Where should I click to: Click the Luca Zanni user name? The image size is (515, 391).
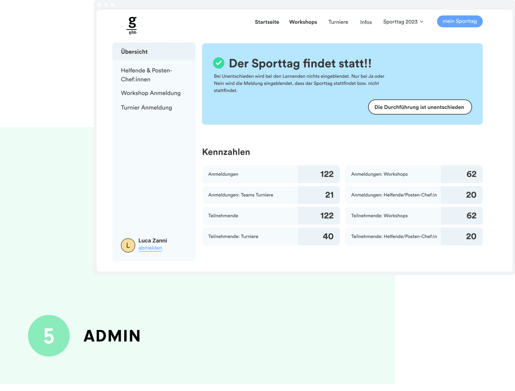pyautogui.click(x=153, y=241)
